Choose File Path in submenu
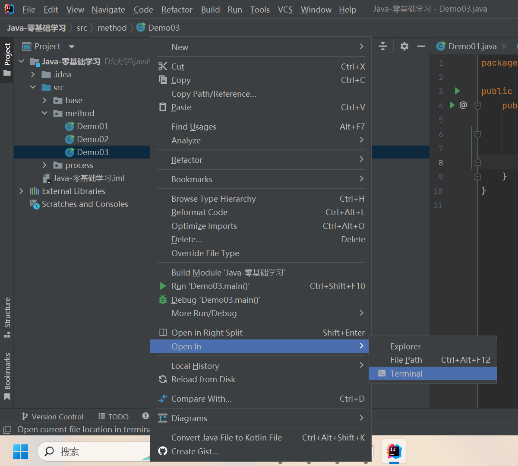 click(x=433, y=360)
